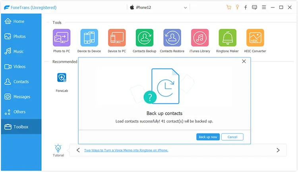The image size is (298, 172).
Task: Open the Photos section
Action: (x=21, y=36)
